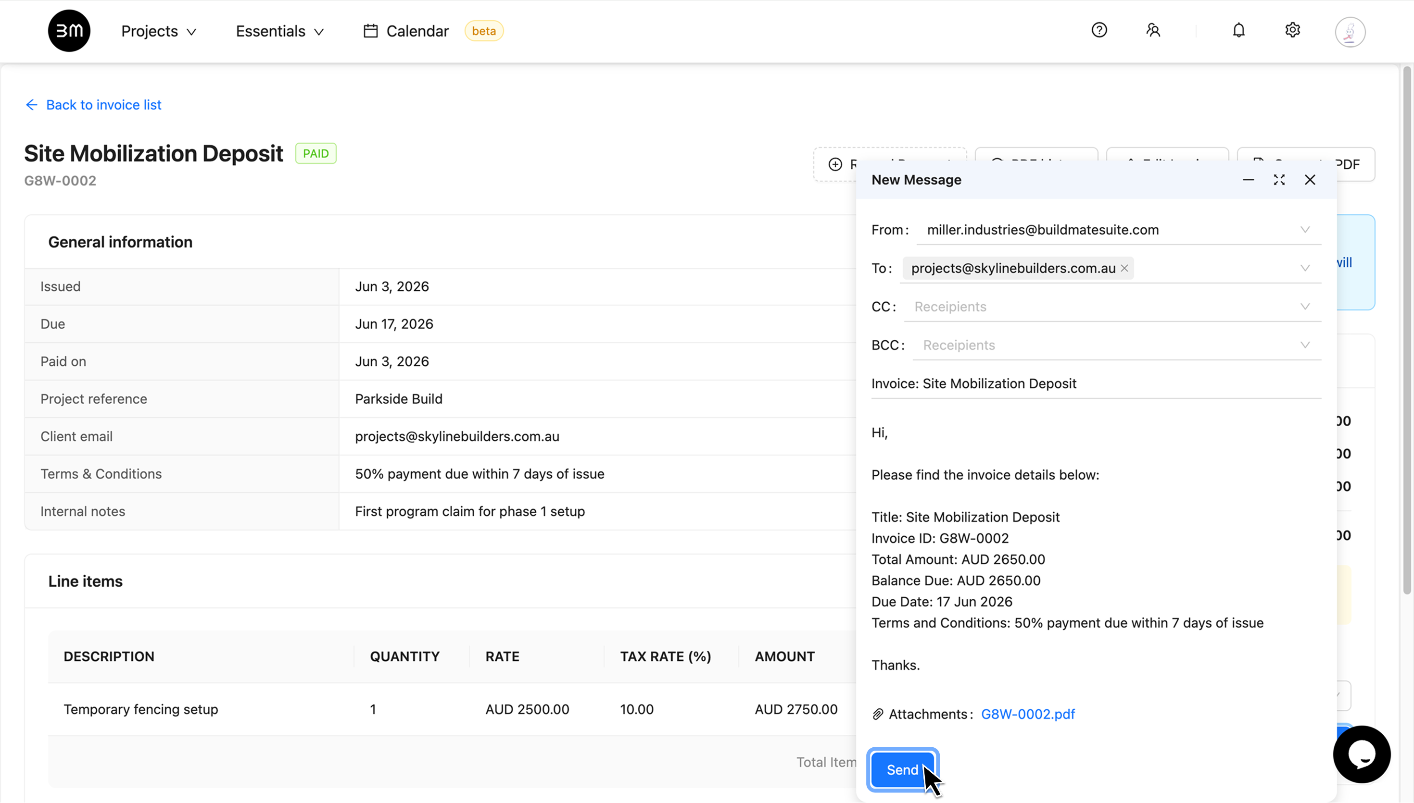
Task: Click the AUD 2500.00 rate cell
Action: [x=527, y=709]
